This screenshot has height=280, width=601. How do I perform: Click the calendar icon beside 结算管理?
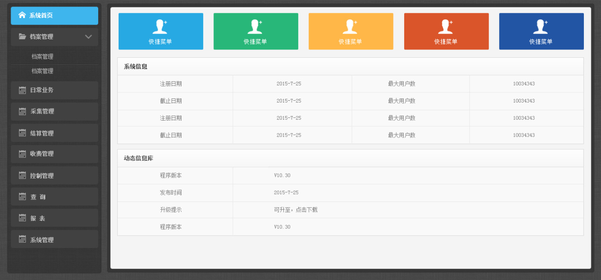(22, 133)
